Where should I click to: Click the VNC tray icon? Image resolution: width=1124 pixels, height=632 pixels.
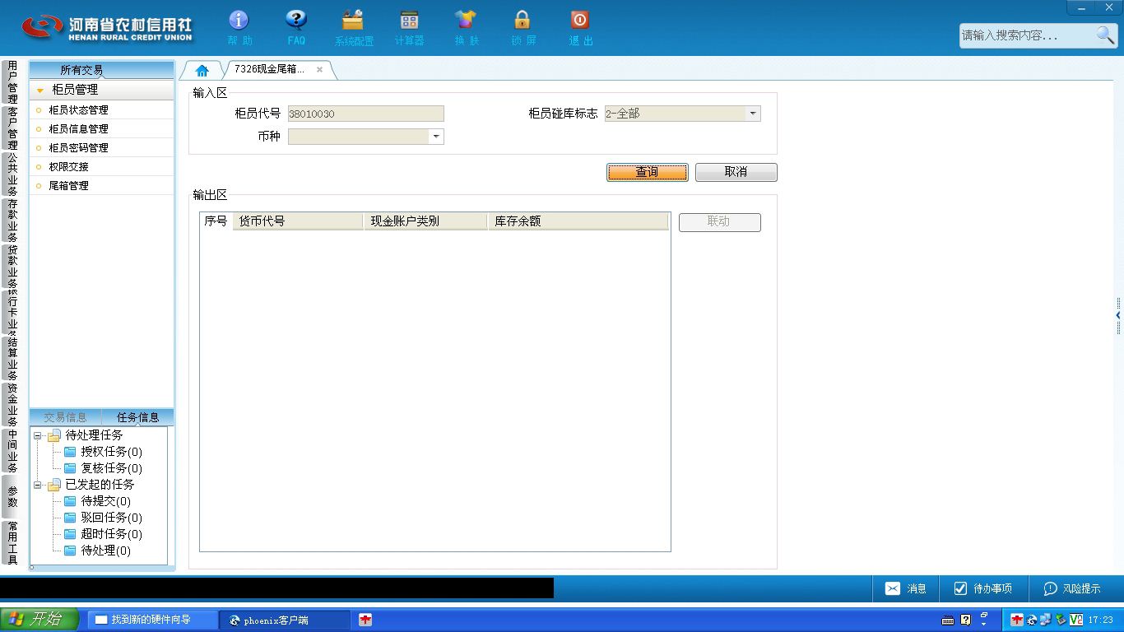coord(1075,620)
